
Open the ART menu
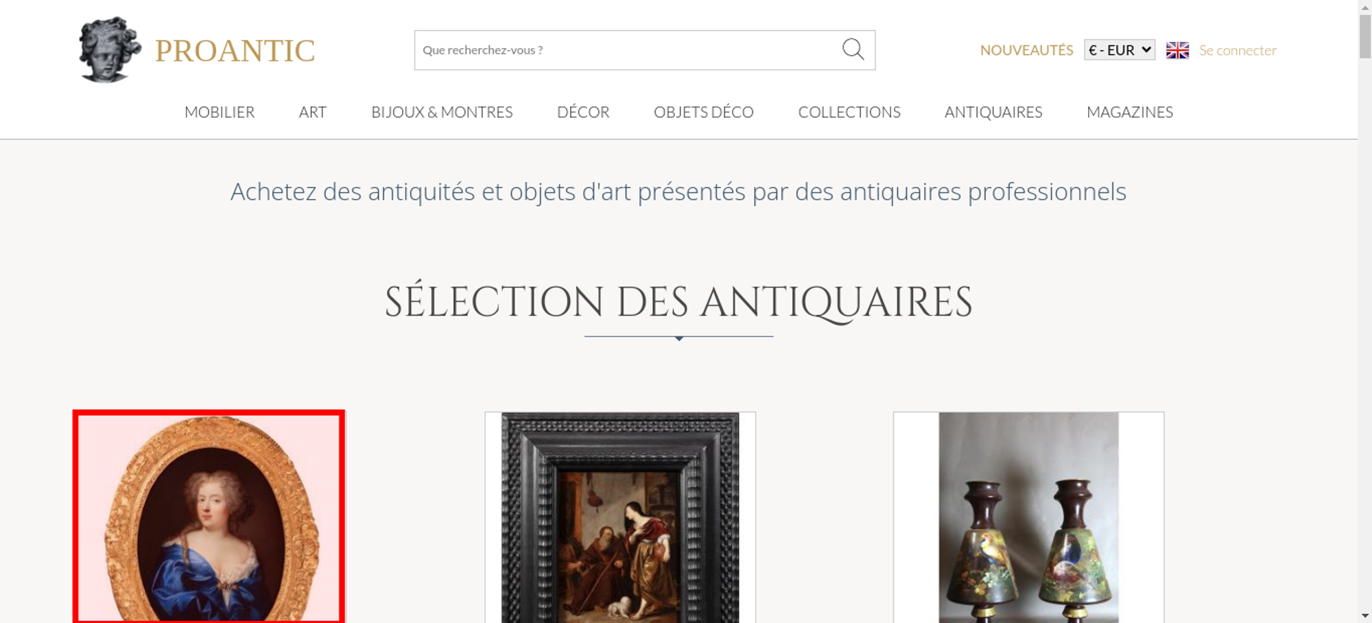tap(313, 112)
